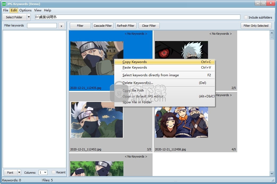277x184 pixels.
Task: Select the 2020-12-21_112452.jpg thumbnail
Action: click(x=97, y=120)
